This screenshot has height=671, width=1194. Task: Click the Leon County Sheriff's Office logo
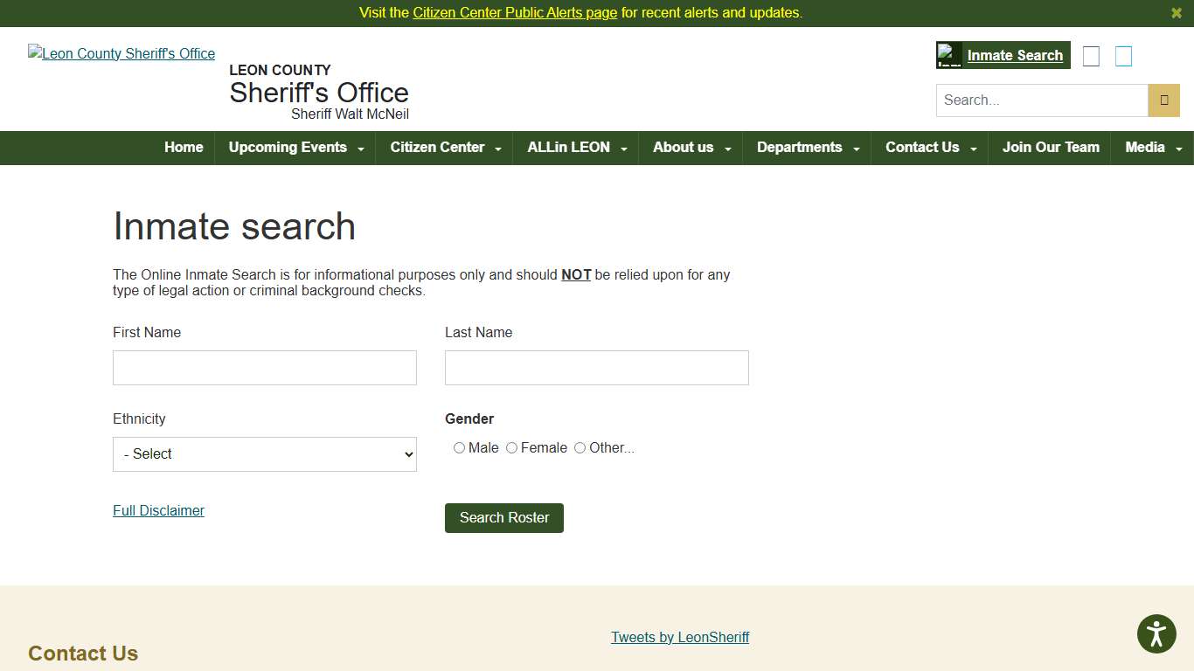point(121,53)
